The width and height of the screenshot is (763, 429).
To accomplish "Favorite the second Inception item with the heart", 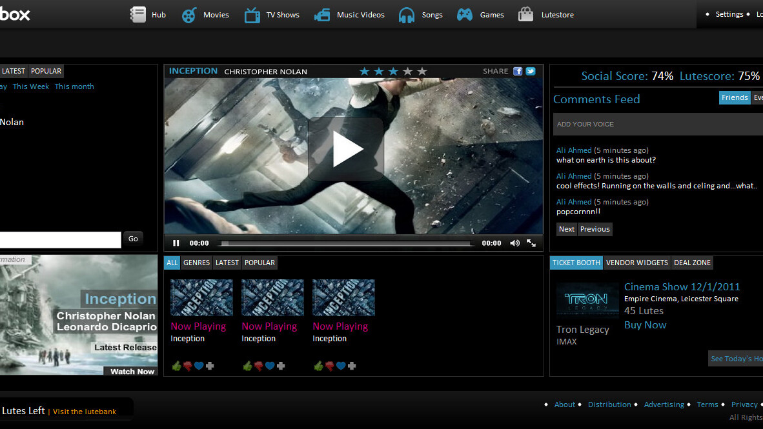I will 270,366.
